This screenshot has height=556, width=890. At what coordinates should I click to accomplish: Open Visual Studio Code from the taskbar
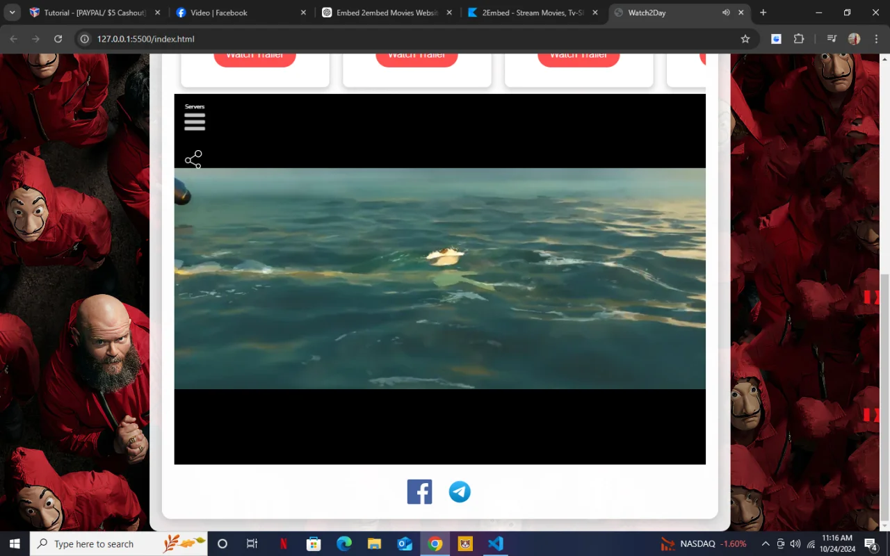[495, 543]
